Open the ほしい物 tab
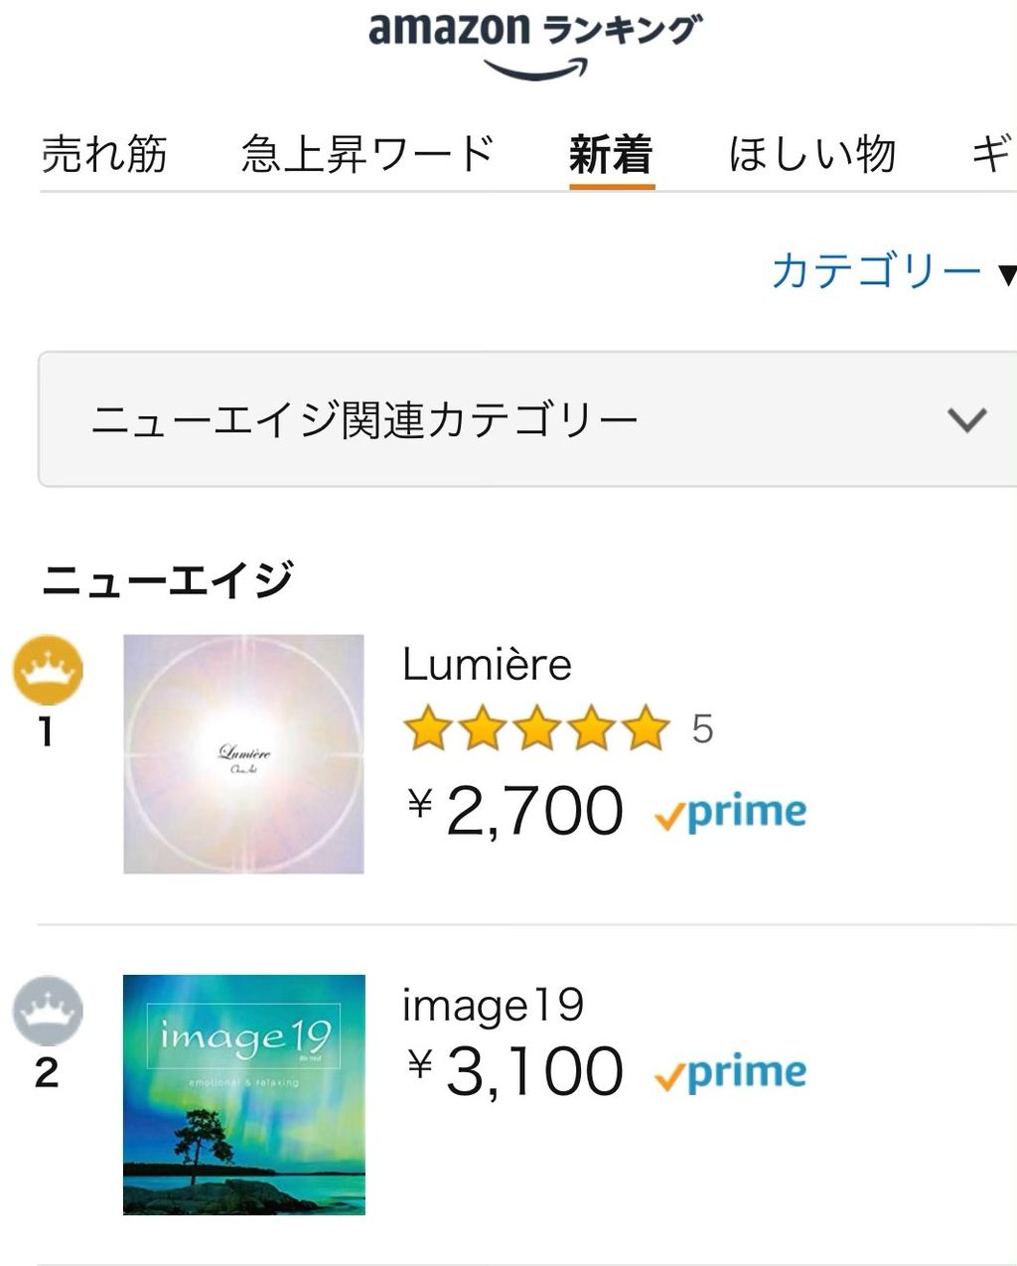 tap(812, 155)
